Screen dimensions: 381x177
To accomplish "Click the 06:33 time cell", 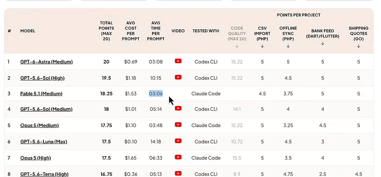I will (x=156, y=158).
